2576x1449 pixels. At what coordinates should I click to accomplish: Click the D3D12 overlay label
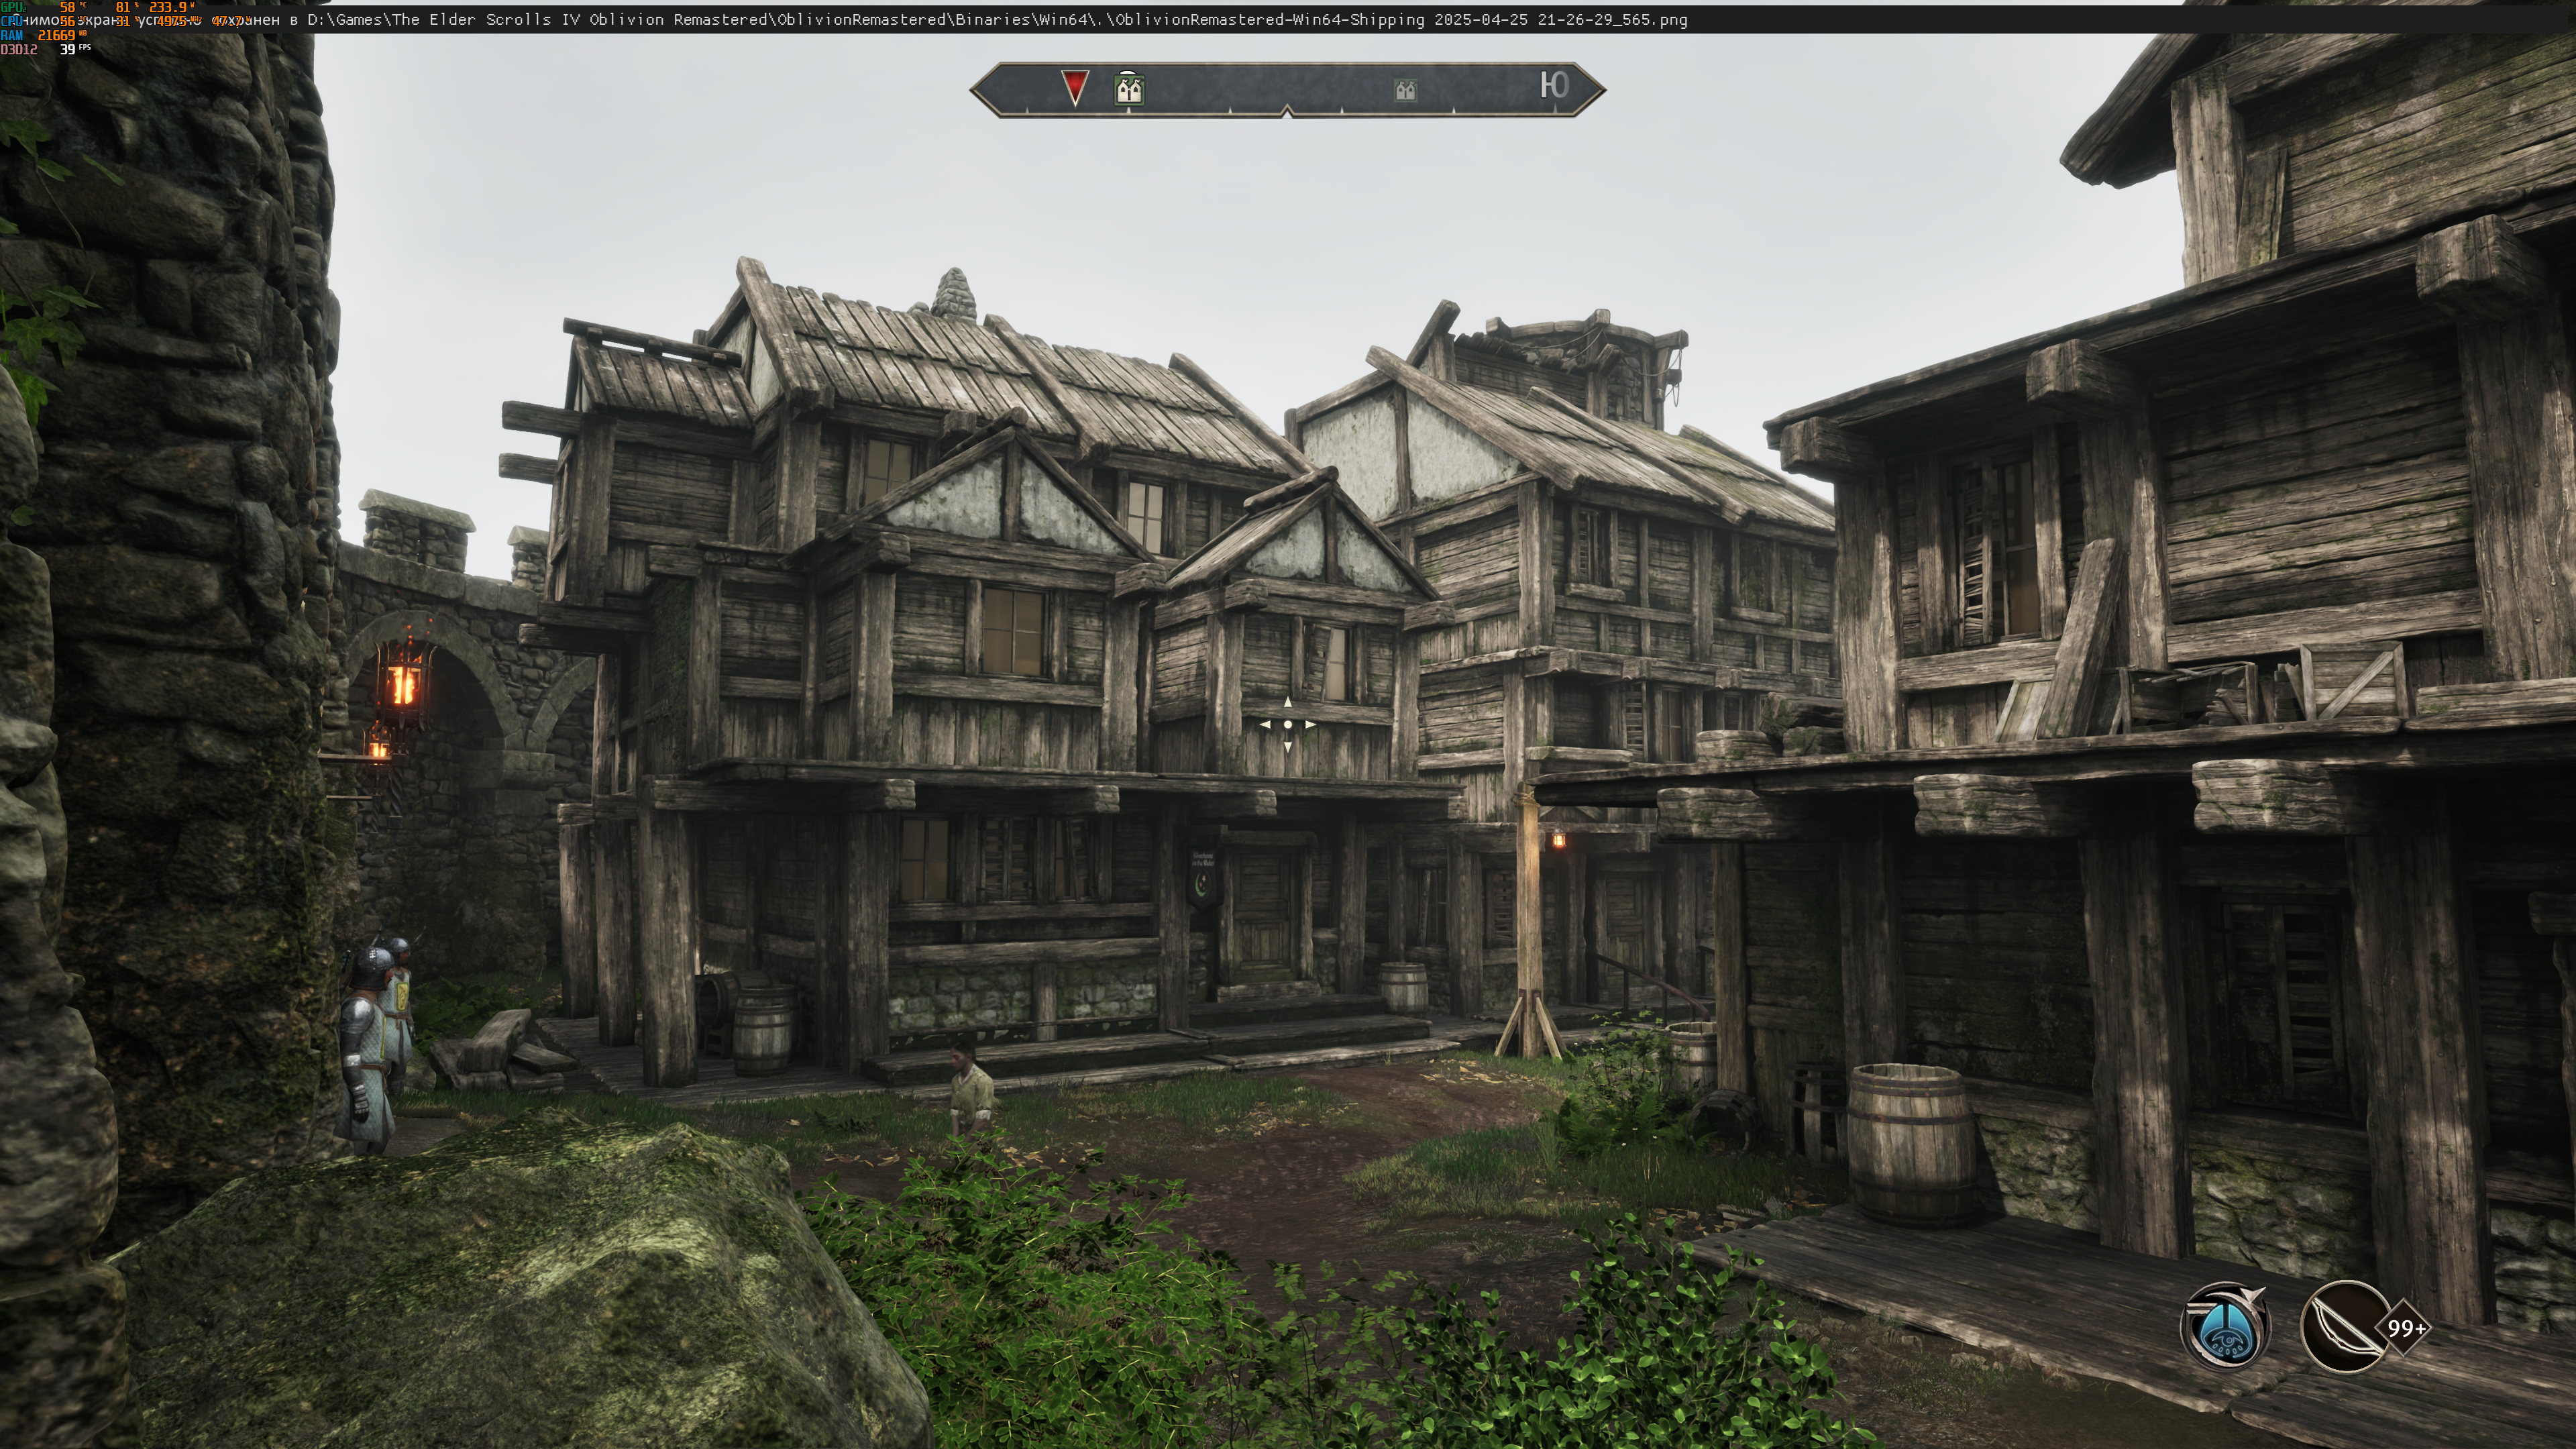click(x=19, y=49)
